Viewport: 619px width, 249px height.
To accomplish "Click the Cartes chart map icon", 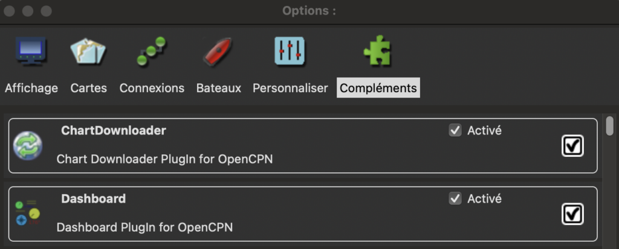I will 88,52.
